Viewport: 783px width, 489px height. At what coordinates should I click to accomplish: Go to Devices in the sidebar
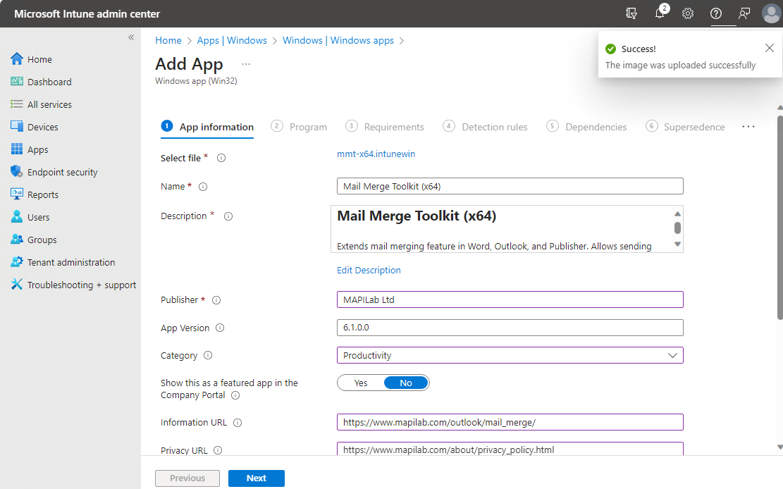tap(34, 127)
